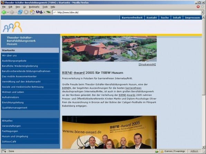Screen dimensions: 206x154
Task: Open Einrichtungsleitung sidebar link
Action: 30,103
